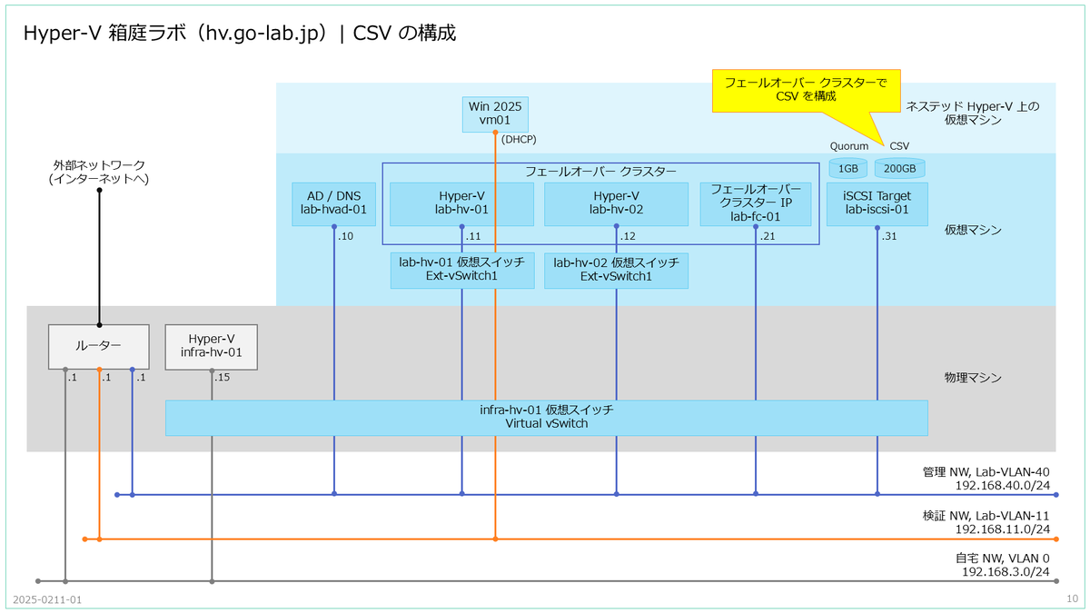Click the infra-hv-01 Virtual vSwitch bar
This screenshot has height=613, width=1090.
546,417
